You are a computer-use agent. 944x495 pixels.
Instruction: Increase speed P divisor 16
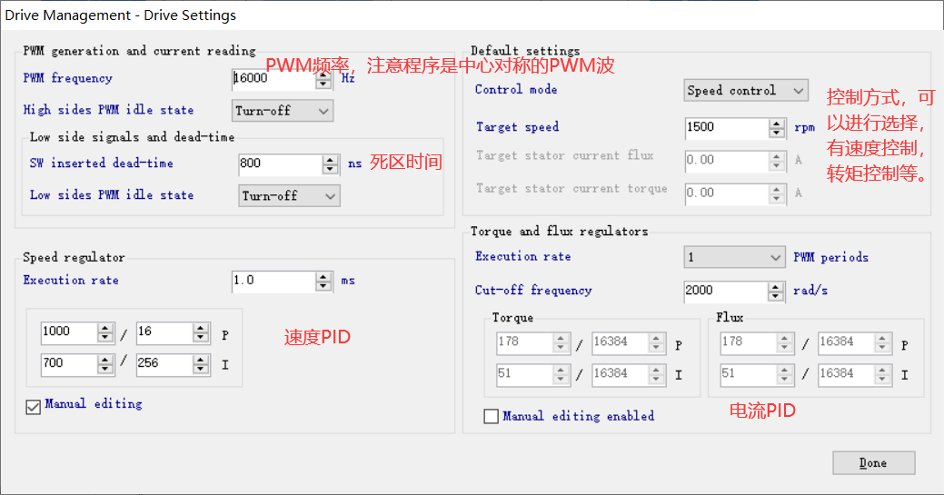click(x=201, y=328)
